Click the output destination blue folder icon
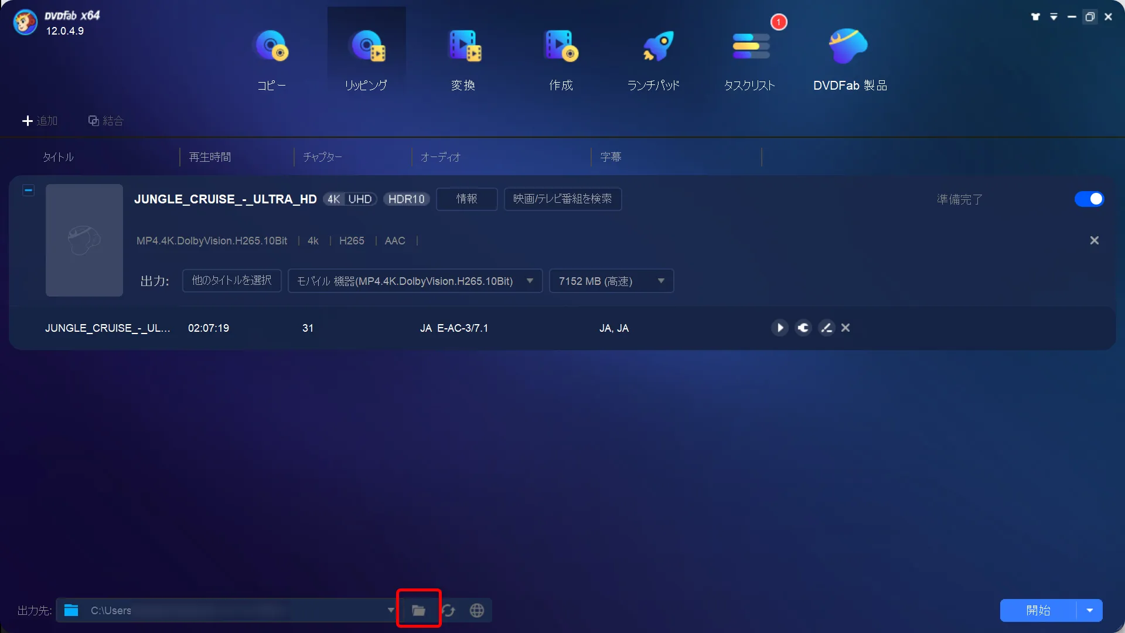This screenshot has width=1125, height=633. 71,610
